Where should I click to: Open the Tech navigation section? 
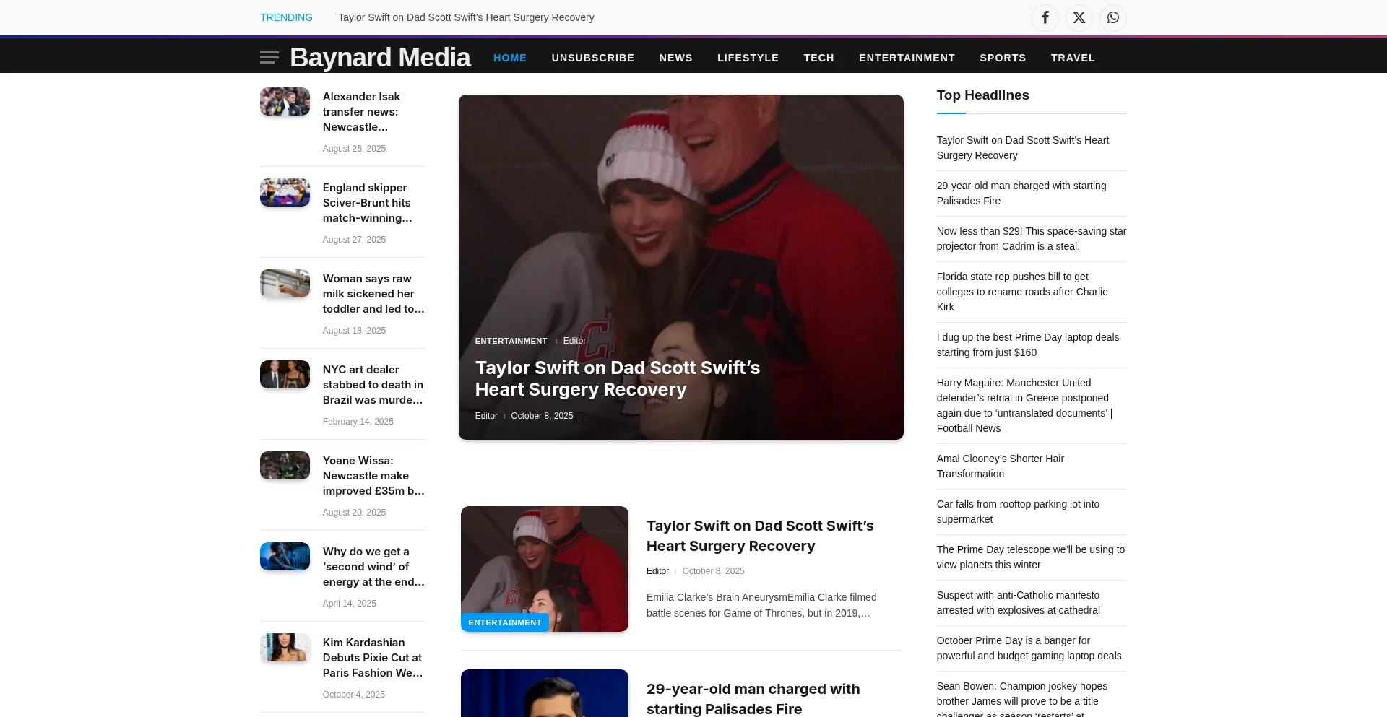(818, 58)
